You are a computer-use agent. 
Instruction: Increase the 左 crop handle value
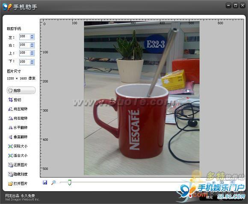(32, 35)
